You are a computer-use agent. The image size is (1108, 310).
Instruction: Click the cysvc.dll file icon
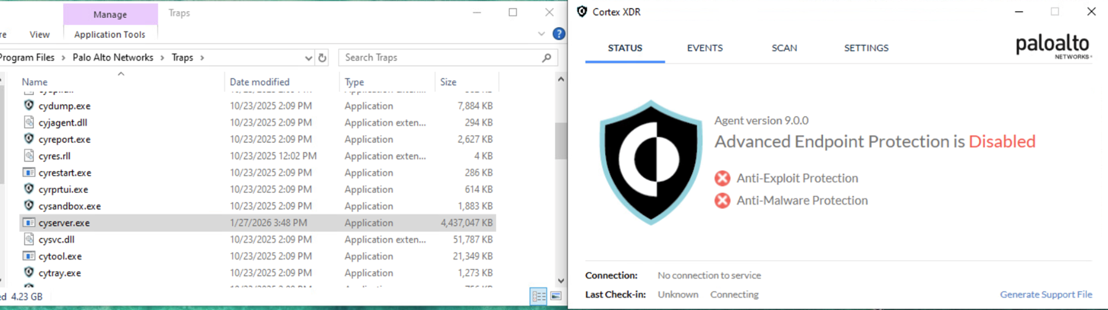pyautogui.click(x=28, y=239)
